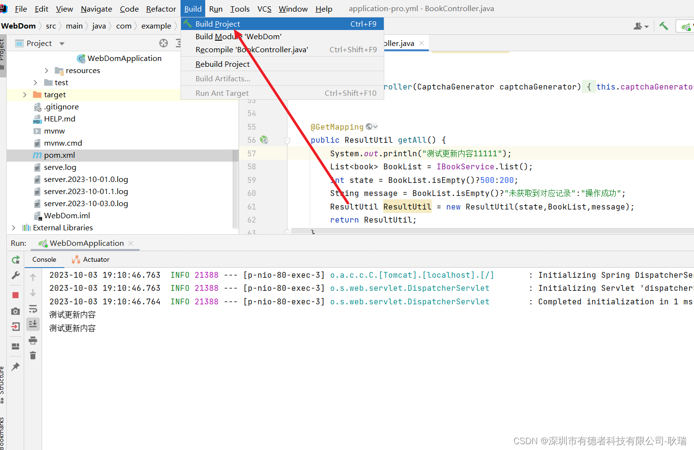Viewport: 694px width, 450px height.
Task: Expand the target folder
Action: pyautogui.click(x=25, y=95)
